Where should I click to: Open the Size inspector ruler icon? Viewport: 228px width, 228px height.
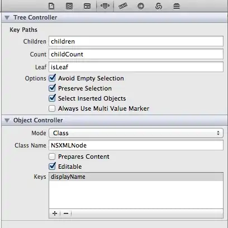coord(123,6)
